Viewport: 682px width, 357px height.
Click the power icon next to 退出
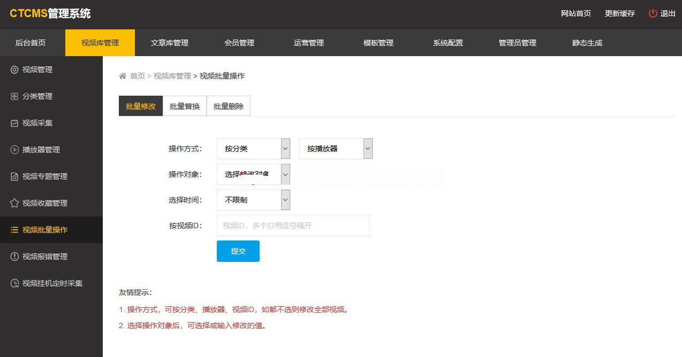pos(653,13)
